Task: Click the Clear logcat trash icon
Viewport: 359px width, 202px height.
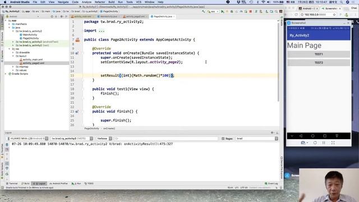Action: [x=7, y=145]
